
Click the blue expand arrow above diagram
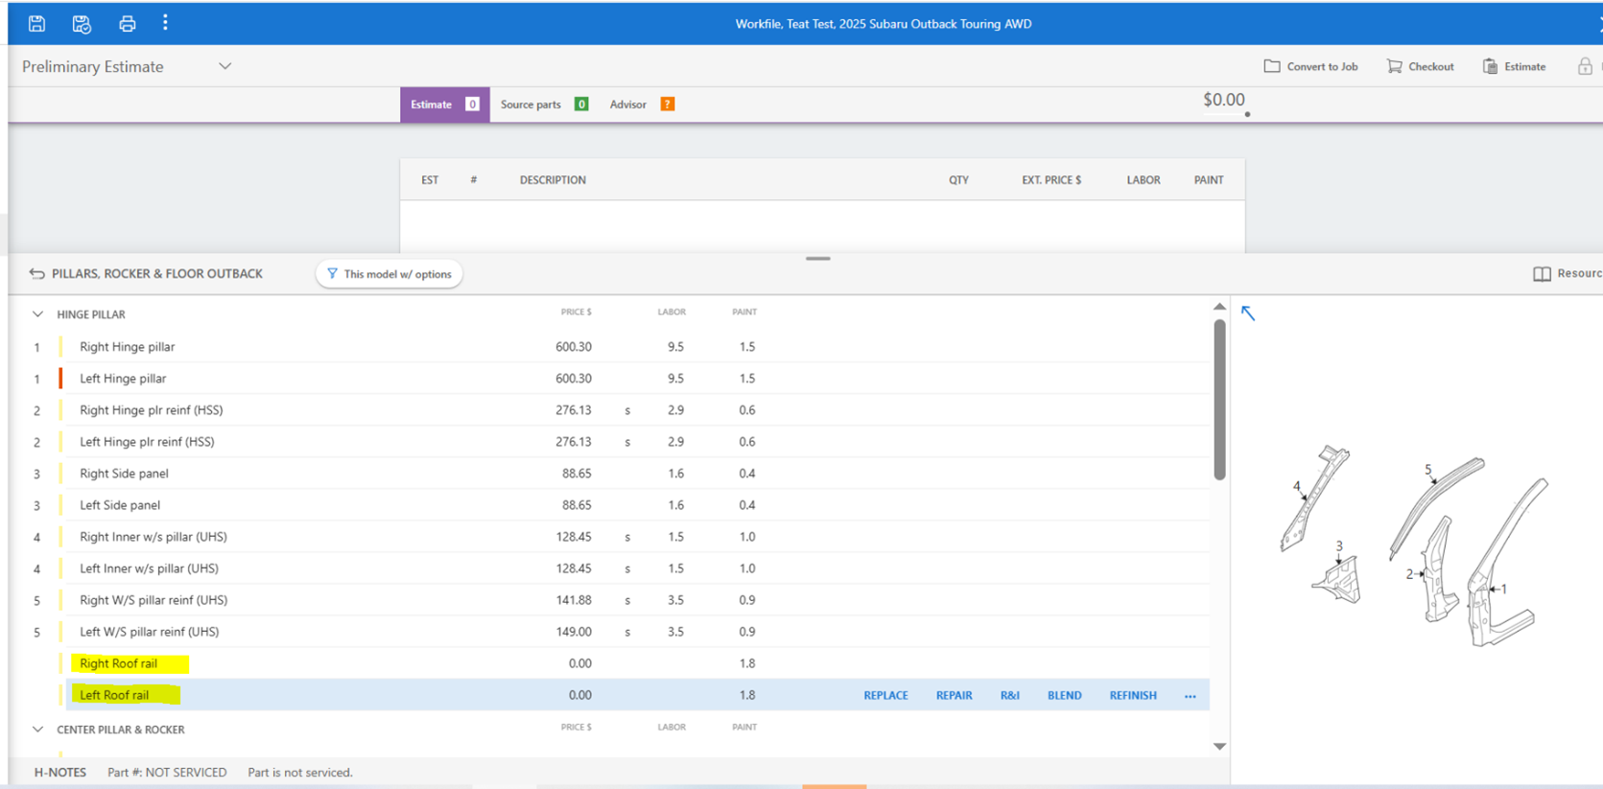[1247, 313]
